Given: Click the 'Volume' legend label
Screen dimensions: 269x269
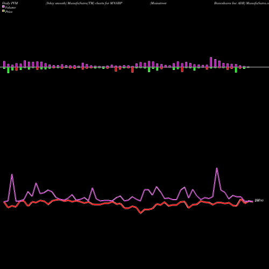Looking at the screenshot, I should (x=10, y=8).
